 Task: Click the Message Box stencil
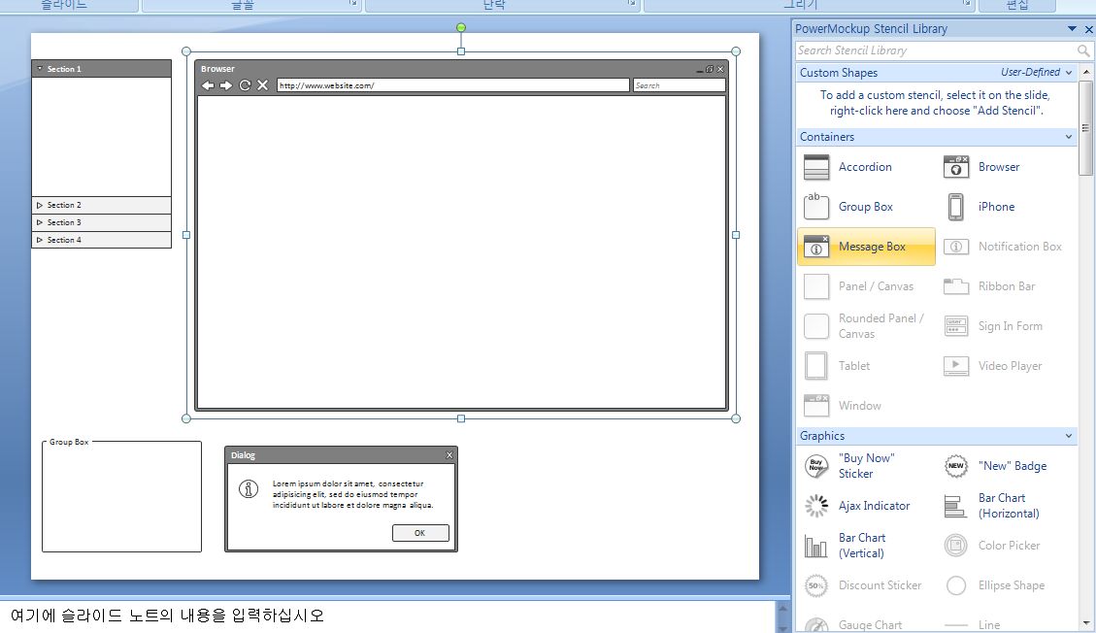click(x=866, y=247)
